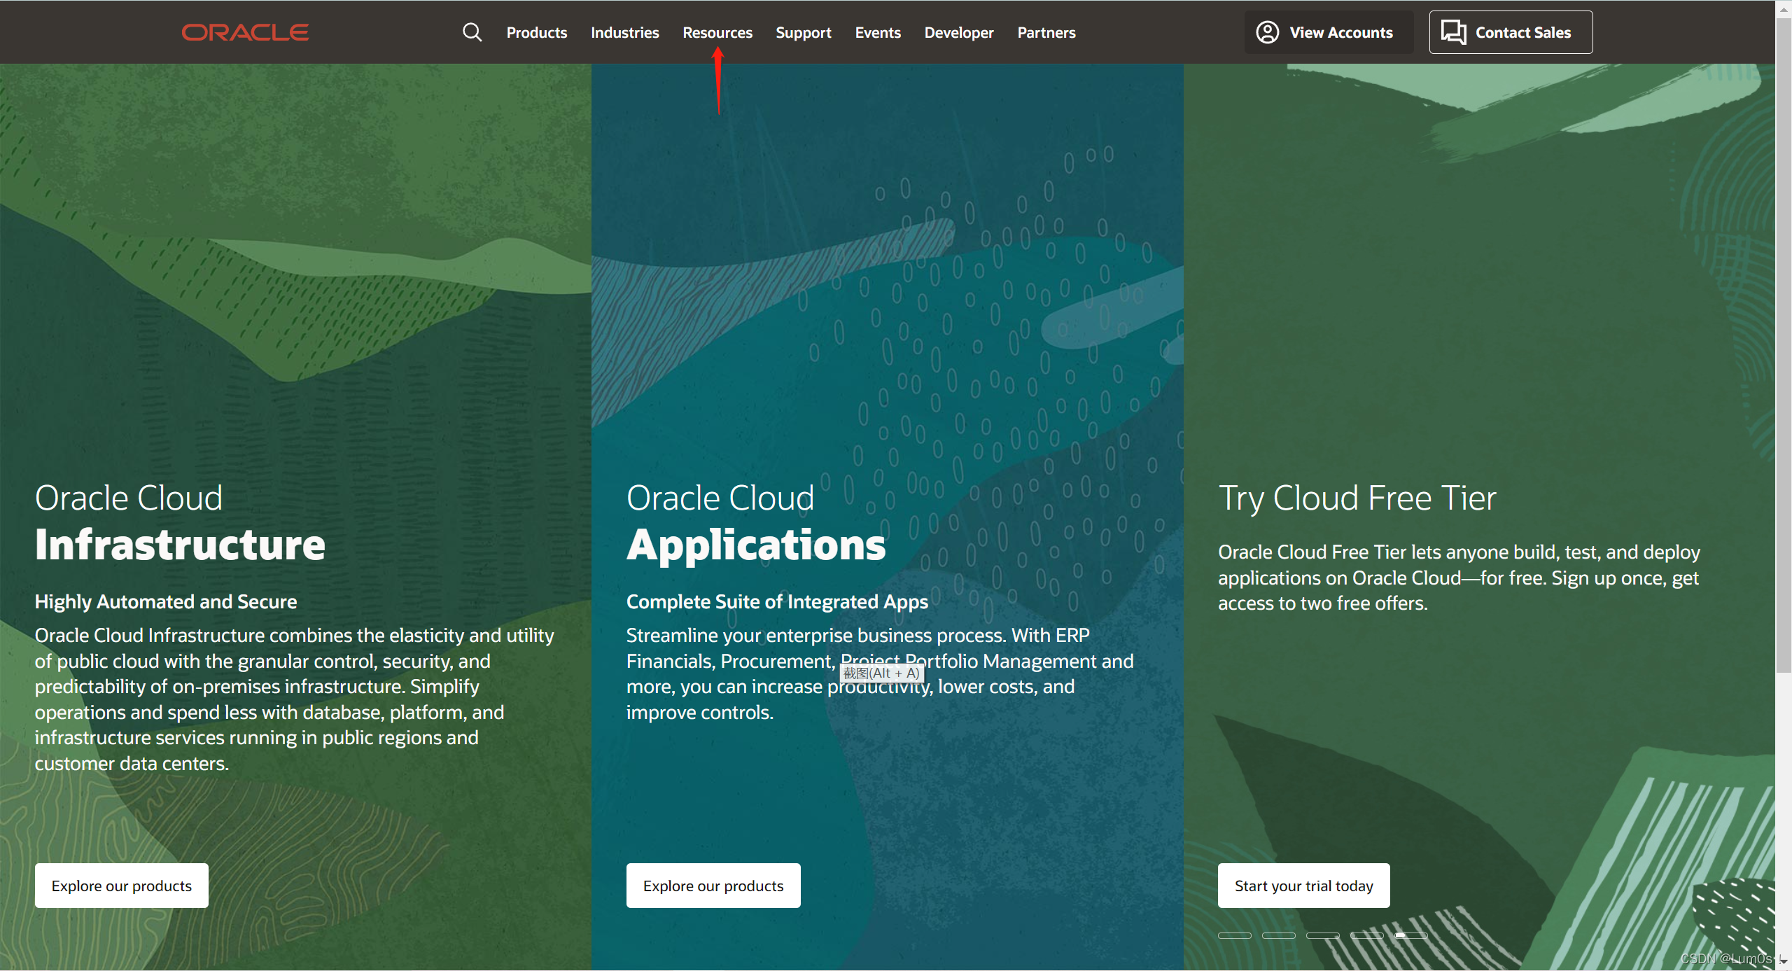Click Start your trial today button

click(1303, 886)
